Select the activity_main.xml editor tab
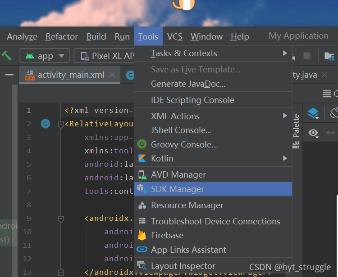The width and height of the screenshot is (338, 277). (69, 75)
